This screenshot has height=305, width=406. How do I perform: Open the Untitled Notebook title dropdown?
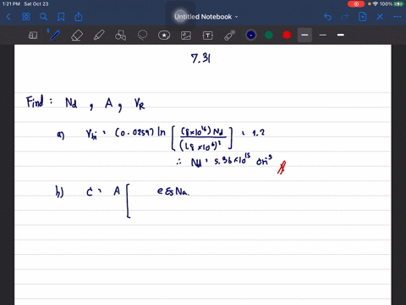(x=206, y=17)
